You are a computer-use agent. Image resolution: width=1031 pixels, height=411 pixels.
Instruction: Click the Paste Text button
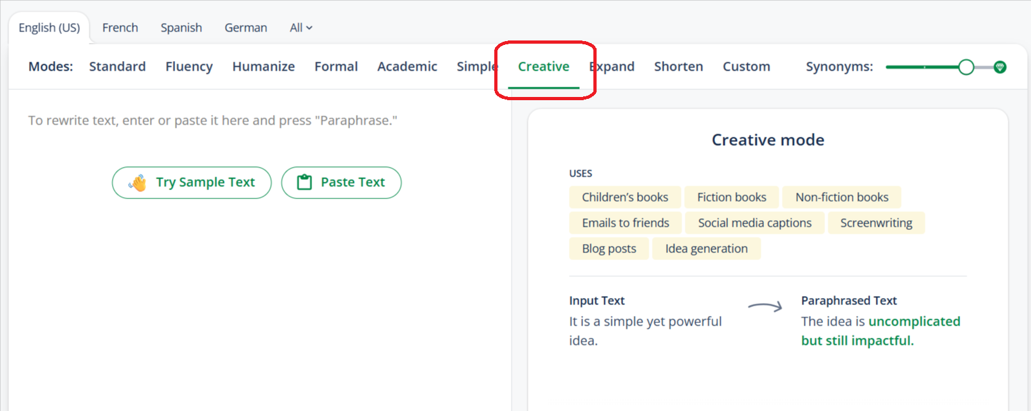click(x=341, y=182)
